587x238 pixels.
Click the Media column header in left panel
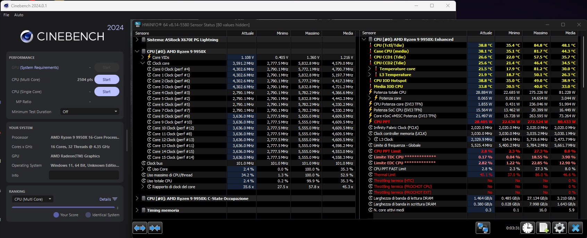[339, 33]
